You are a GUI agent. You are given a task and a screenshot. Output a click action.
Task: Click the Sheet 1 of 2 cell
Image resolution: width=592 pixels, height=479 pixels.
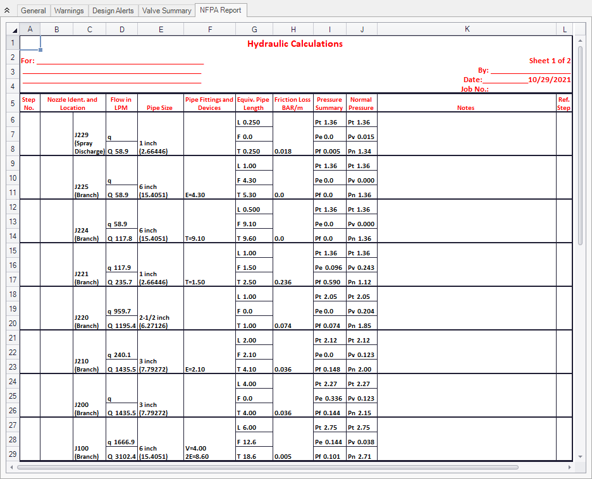click(x=550, y=61)
